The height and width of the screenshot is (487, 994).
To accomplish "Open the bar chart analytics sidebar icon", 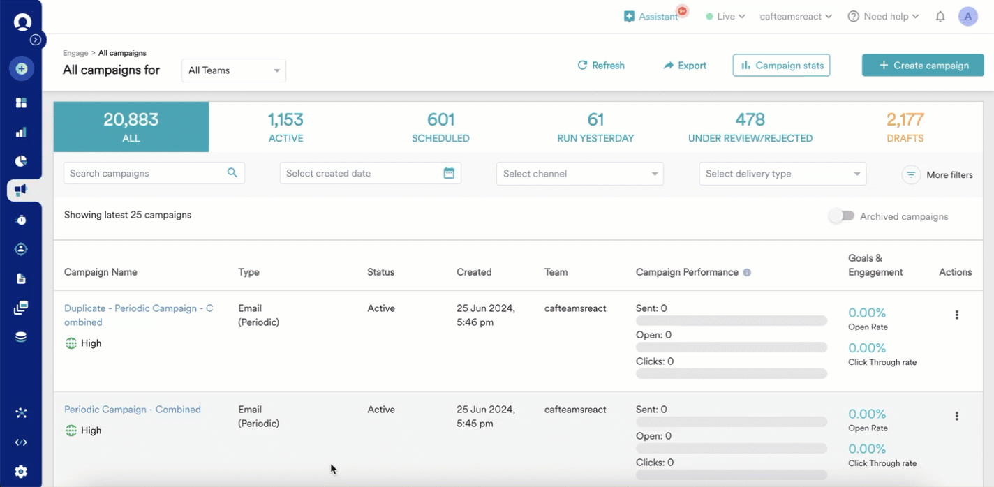I will pos(21,132).
